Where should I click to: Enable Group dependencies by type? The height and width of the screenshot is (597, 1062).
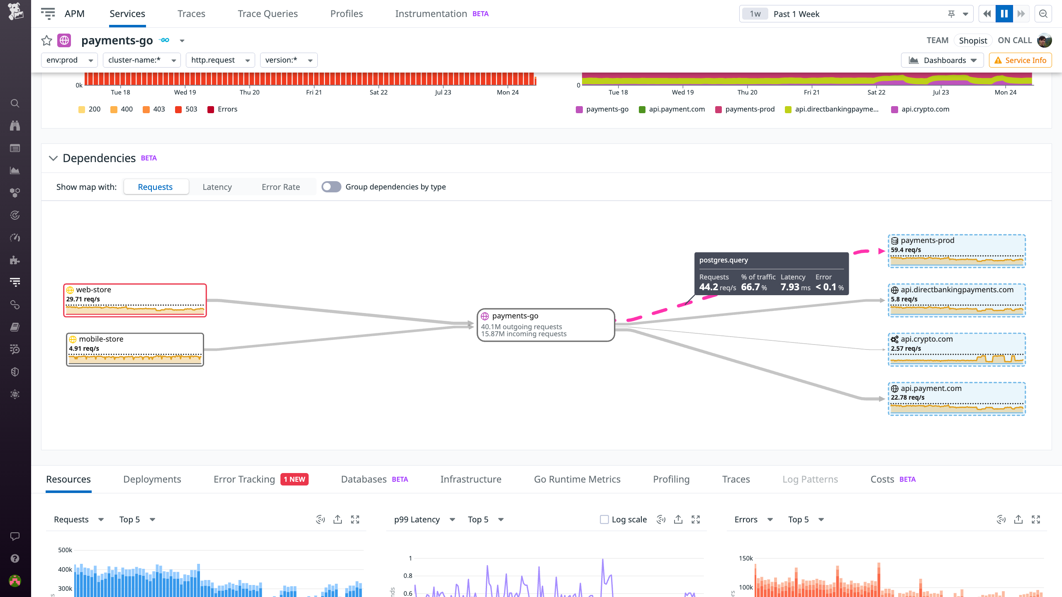(331, 187)
